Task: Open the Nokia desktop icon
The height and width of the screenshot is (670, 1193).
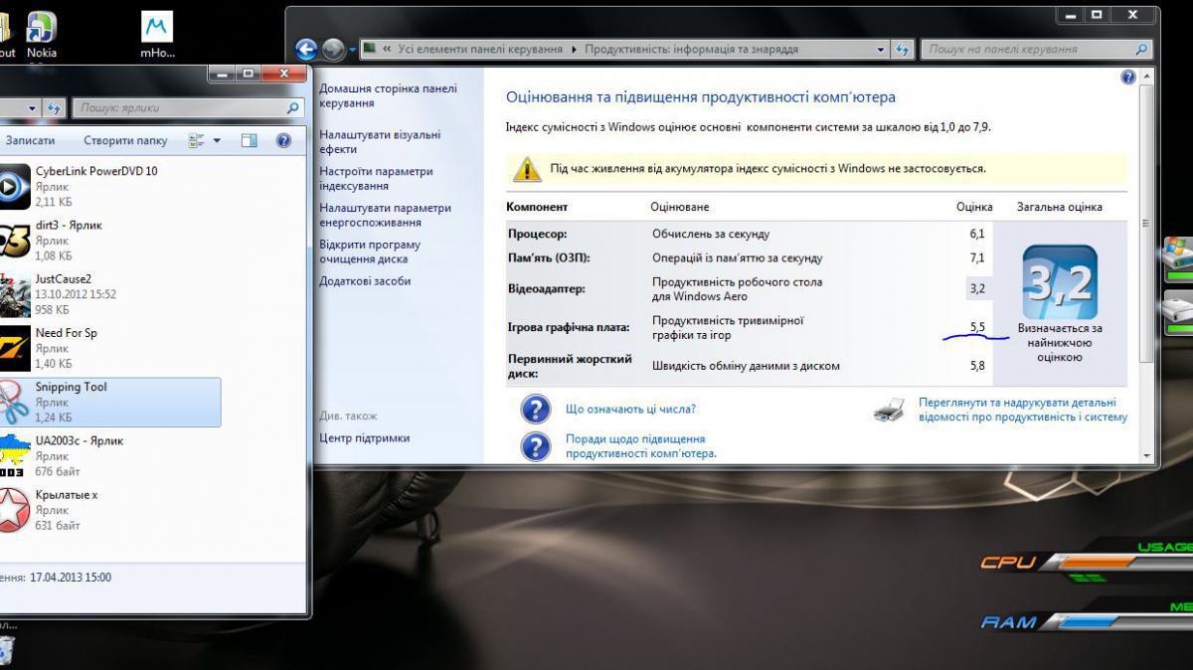Action: (x=41, y=29)
